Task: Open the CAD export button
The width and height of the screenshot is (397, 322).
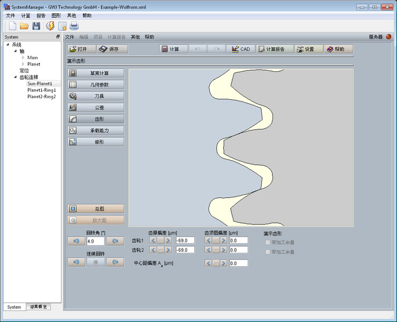Action: 240,49
